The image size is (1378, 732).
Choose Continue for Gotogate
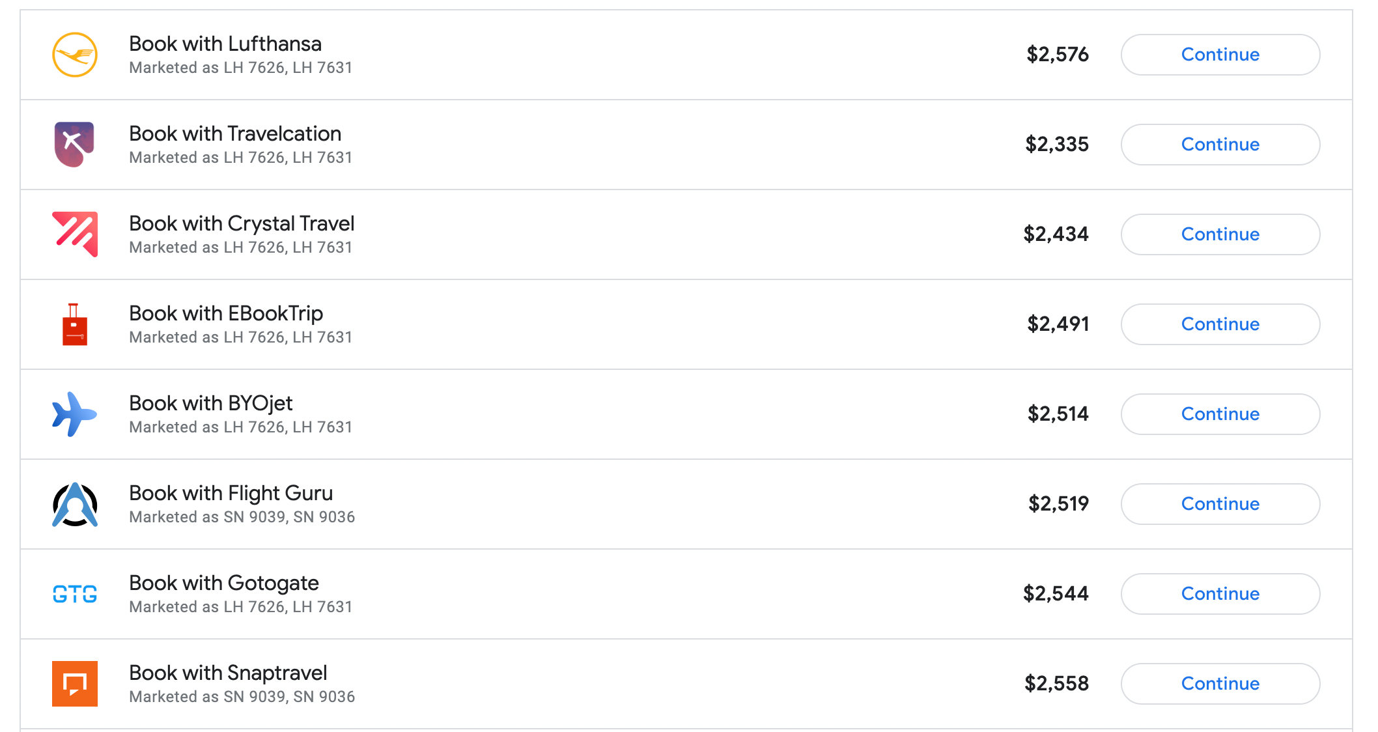pyautogui.click(x=1220, y=594)
